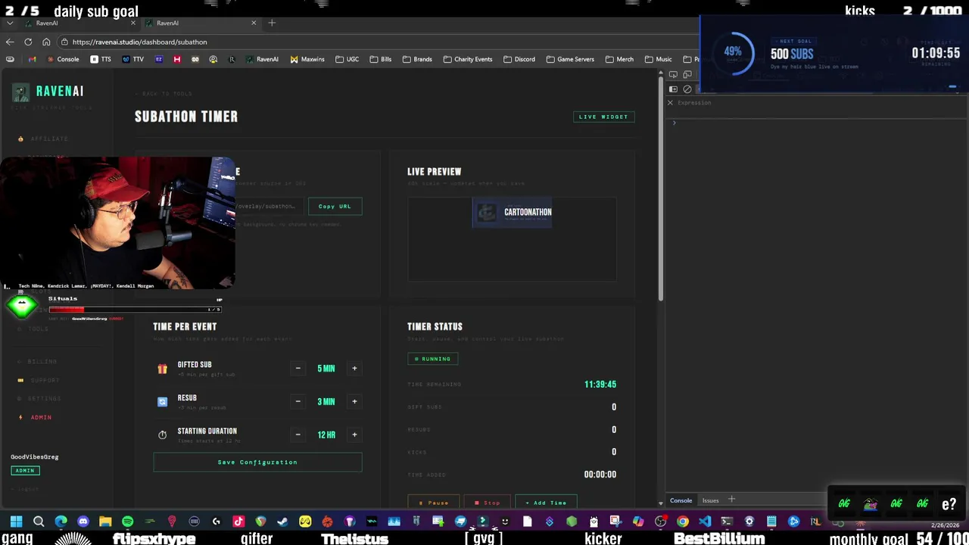The height and width of the screenshot is (545, 969).
Task: Pause the subathon timer
Action: point(434,503)
